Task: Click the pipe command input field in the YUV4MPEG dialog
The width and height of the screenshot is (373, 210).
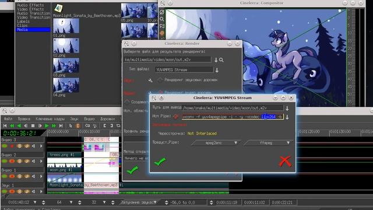Action: tap(233, 117)
